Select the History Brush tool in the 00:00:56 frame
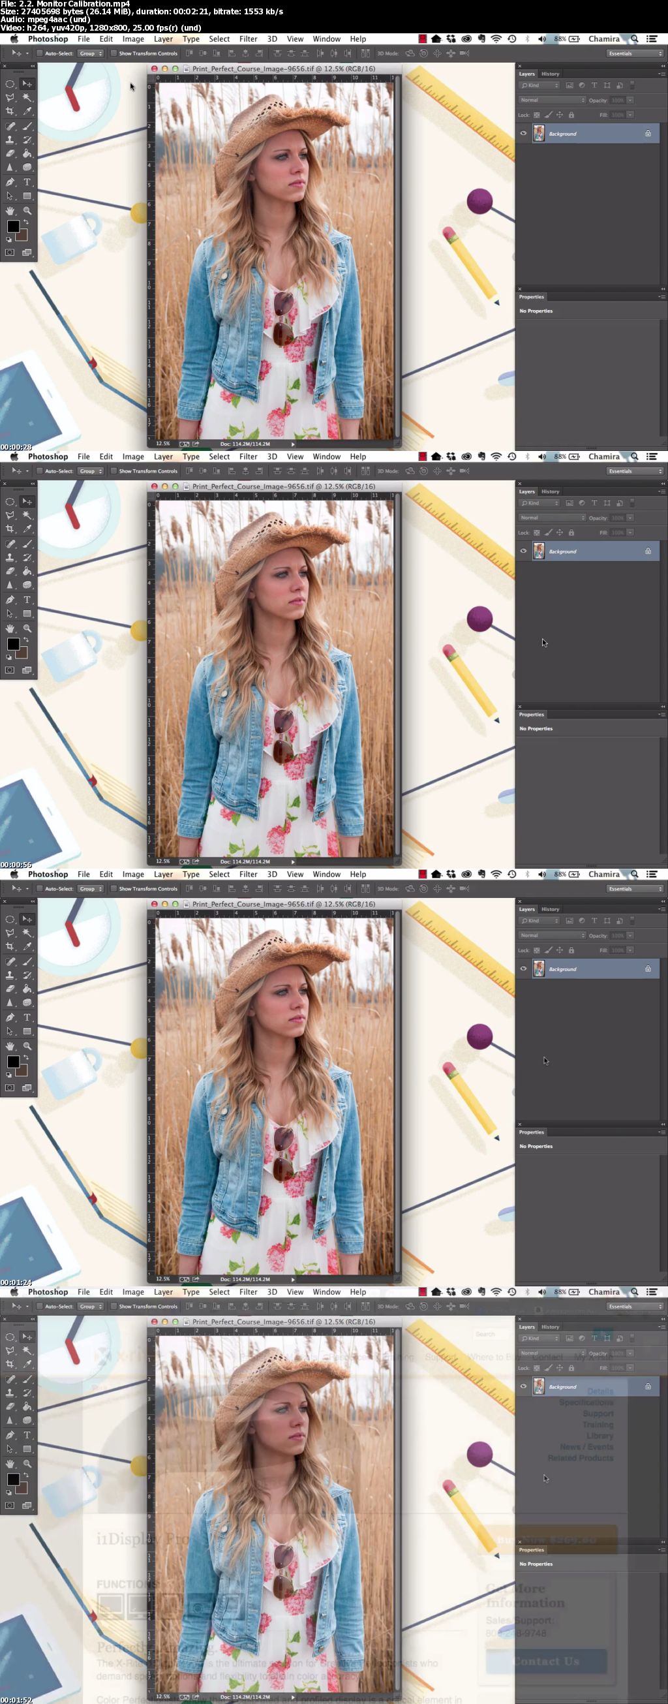668x1704 pixels. [x=27, y=557]
